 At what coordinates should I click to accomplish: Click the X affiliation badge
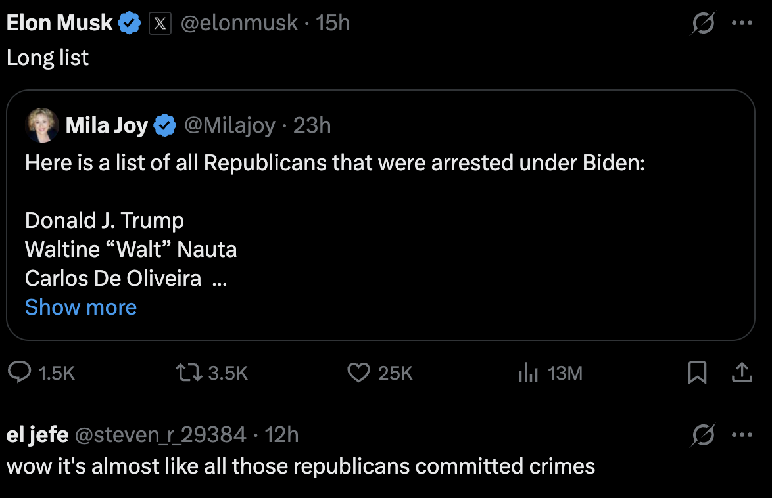pos(160,24)
